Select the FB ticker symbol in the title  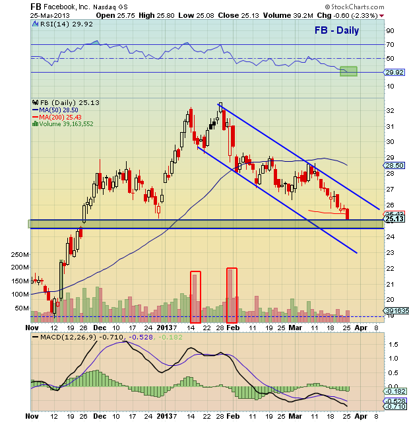coord(36,7)
